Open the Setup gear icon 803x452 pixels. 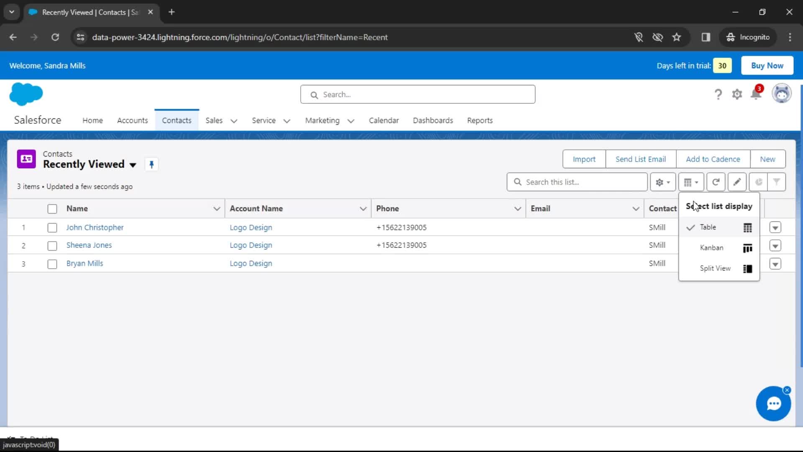tap(737, 94)
